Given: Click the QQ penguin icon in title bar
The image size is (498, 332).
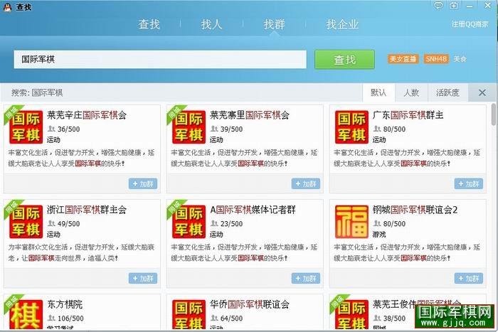Looking at the screenshot, I should tap(7, 6).
